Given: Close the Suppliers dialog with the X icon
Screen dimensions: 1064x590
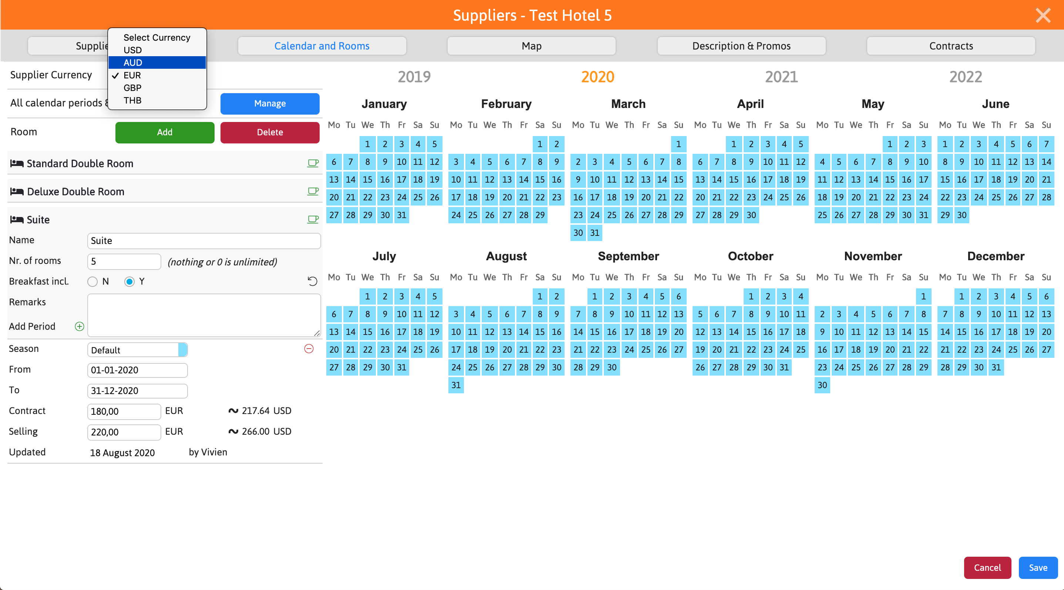Looking at the screenshot, I should tap(1043, 15).
